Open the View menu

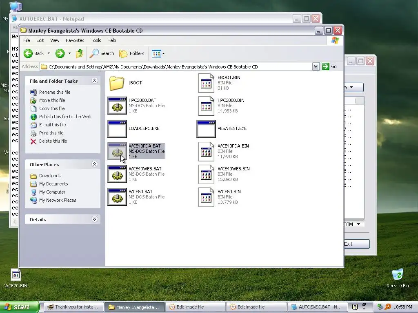click(x=55, y=40)
